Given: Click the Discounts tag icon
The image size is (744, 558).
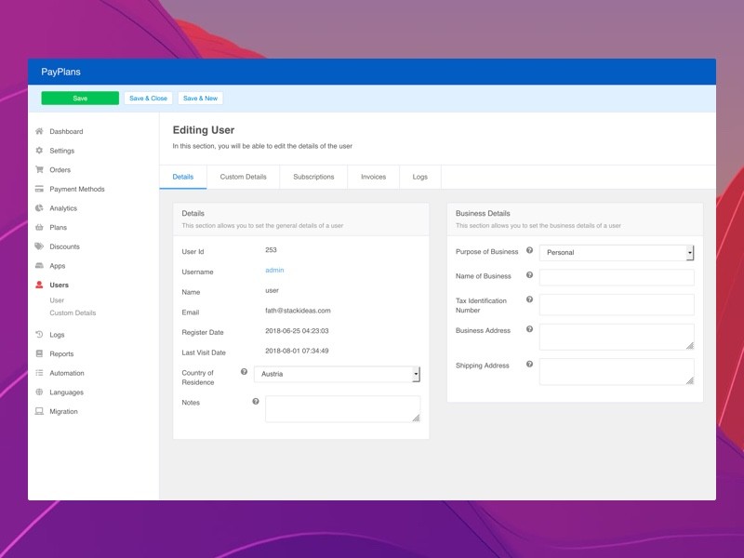Looking at the screenshot, I should (x=39, y=246).
